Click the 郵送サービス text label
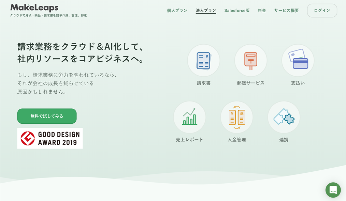 [x=251, y=83]
